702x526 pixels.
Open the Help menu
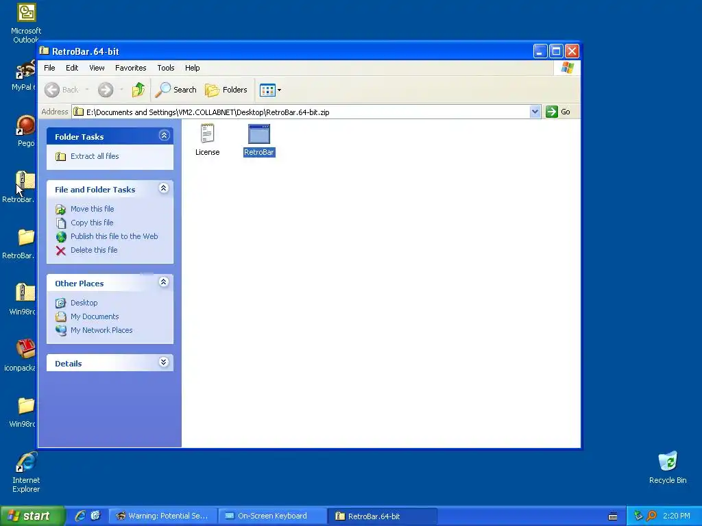193,68
